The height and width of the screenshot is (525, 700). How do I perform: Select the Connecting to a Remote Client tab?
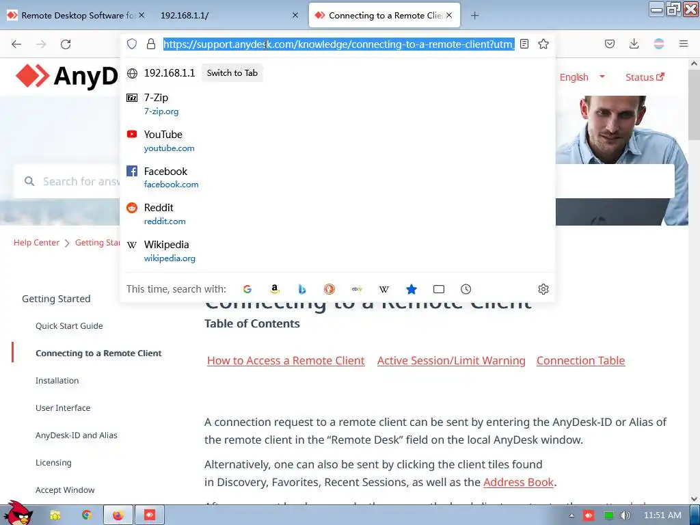[386, 16]
